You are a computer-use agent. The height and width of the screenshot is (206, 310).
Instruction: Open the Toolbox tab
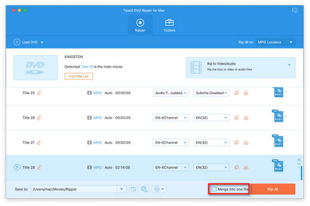click(169, 25)
